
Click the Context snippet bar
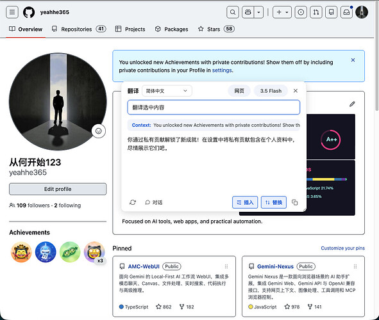pos(214,125)
